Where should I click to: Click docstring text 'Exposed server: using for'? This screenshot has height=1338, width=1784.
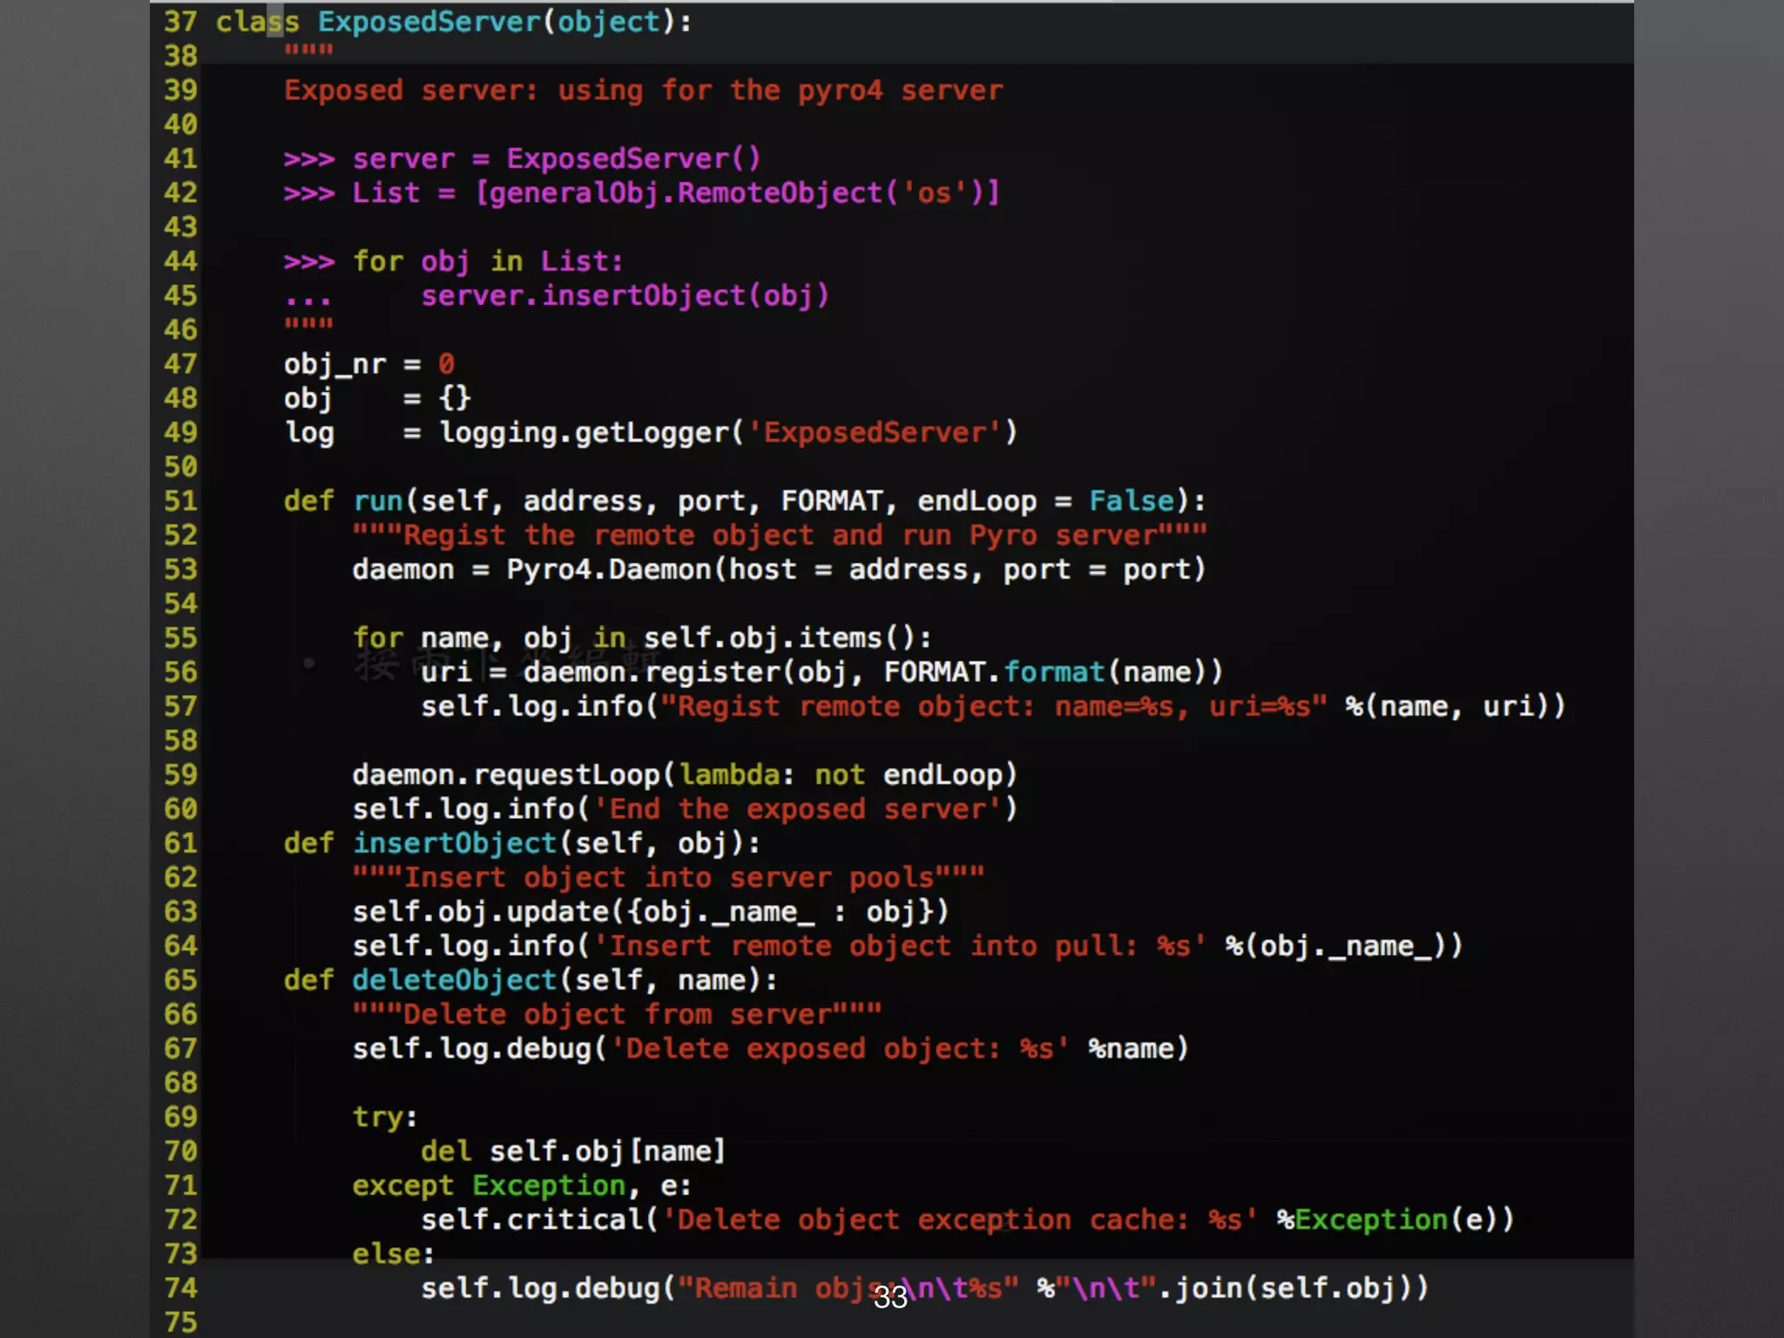pyautogui.click(x=497, y=91)
